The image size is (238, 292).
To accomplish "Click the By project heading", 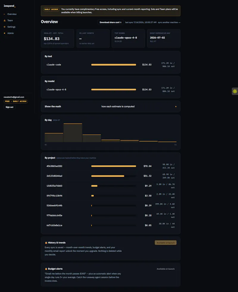I will coord(50,158).
